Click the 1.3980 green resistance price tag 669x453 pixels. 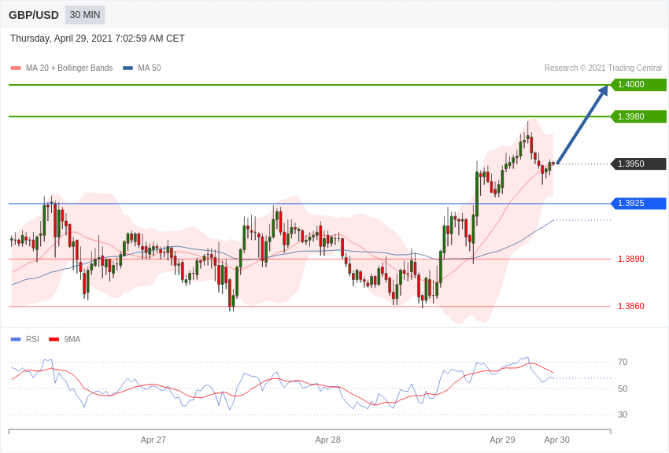pos(638,116)
